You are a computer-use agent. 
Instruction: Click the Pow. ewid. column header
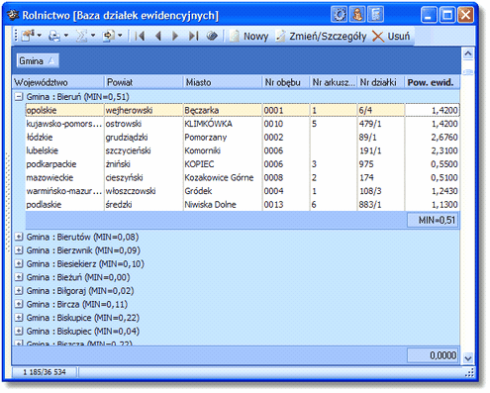(432, 82)
